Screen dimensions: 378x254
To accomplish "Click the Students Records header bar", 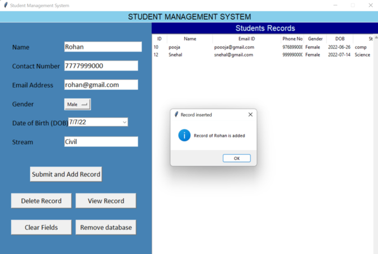I will 265,28.
